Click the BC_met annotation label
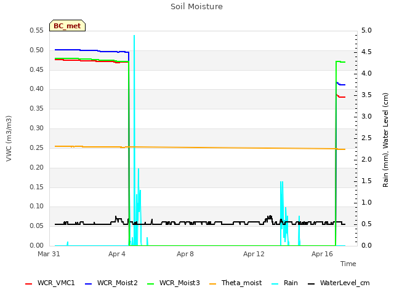Viewport: 394px width, 295px height. pos(67,26)
